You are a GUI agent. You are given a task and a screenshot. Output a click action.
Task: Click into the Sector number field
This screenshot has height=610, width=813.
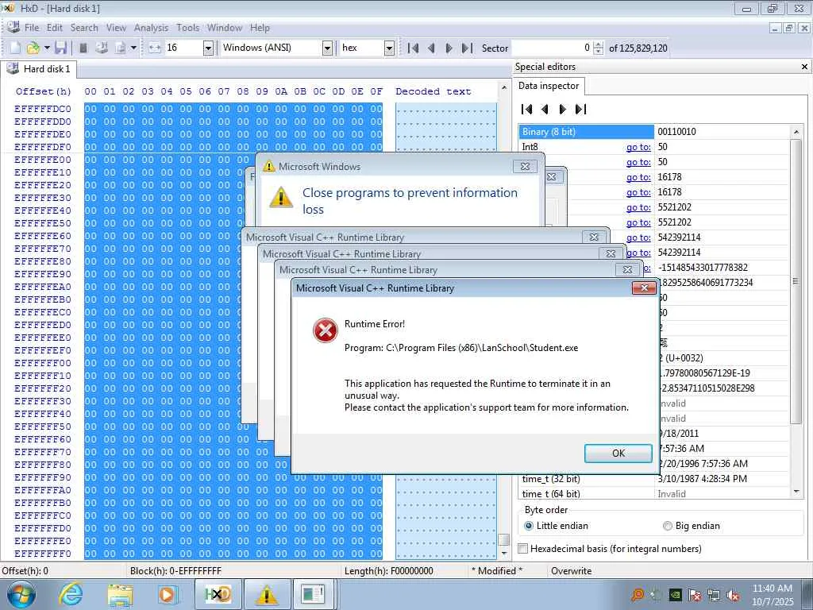552,48
